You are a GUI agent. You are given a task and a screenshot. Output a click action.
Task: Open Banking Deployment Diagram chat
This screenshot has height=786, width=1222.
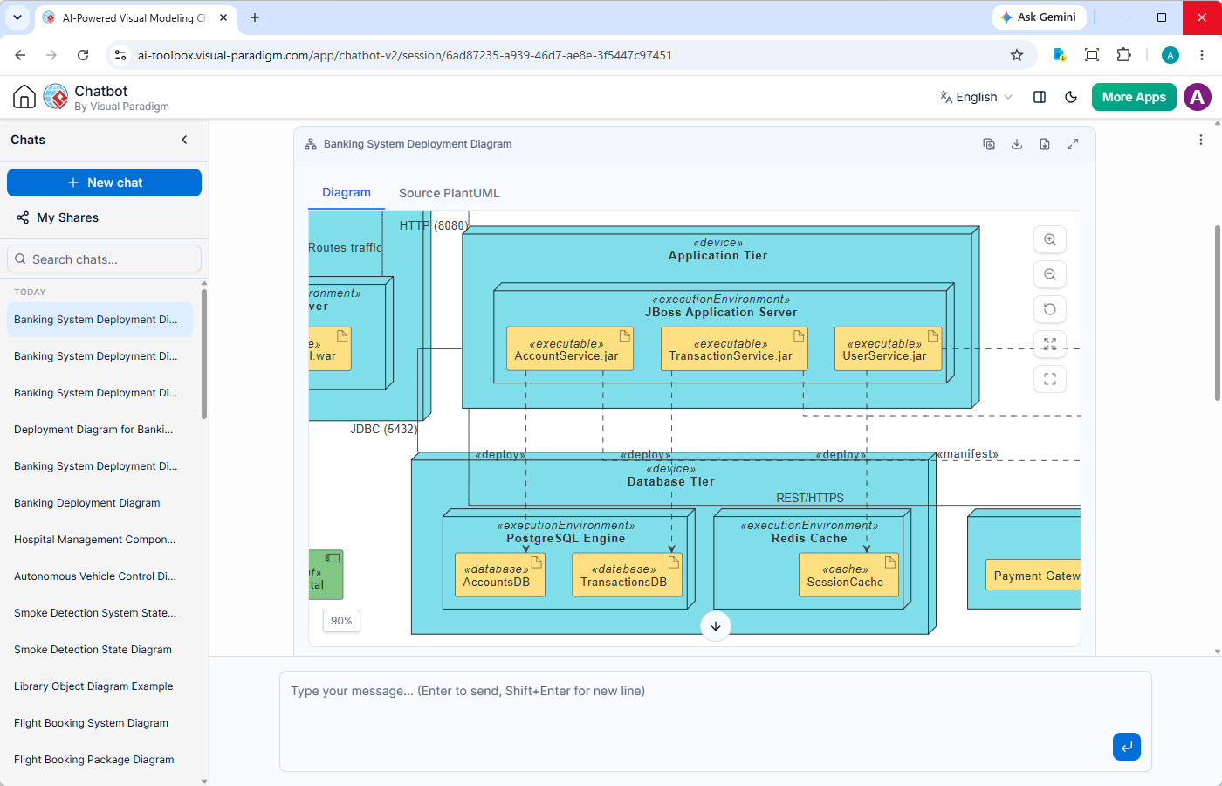(x=100, y=503)
